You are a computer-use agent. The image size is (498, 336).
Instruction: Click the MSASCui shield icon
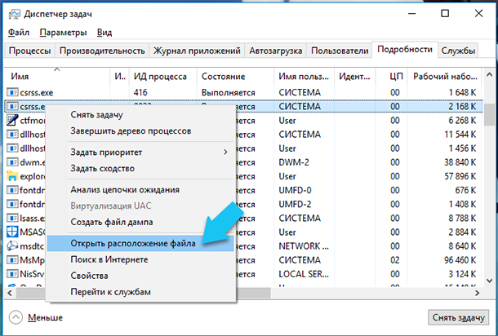[x=12, y=232]
